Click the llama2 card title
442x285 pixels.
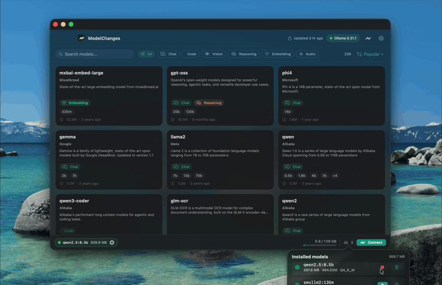178,137
